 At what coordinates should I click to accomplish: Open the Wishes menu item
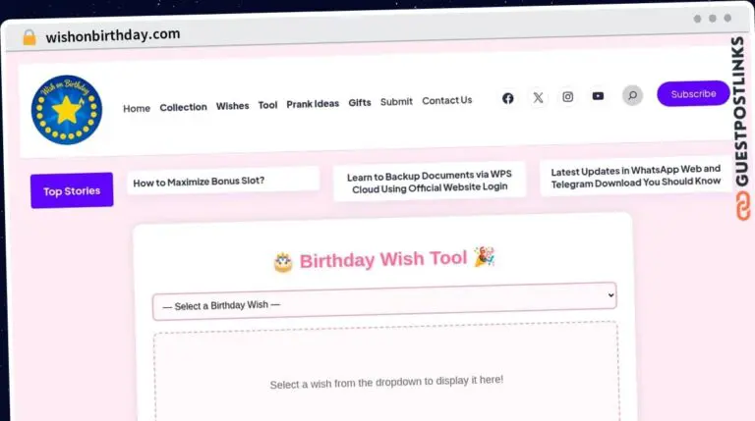point(233,106)
